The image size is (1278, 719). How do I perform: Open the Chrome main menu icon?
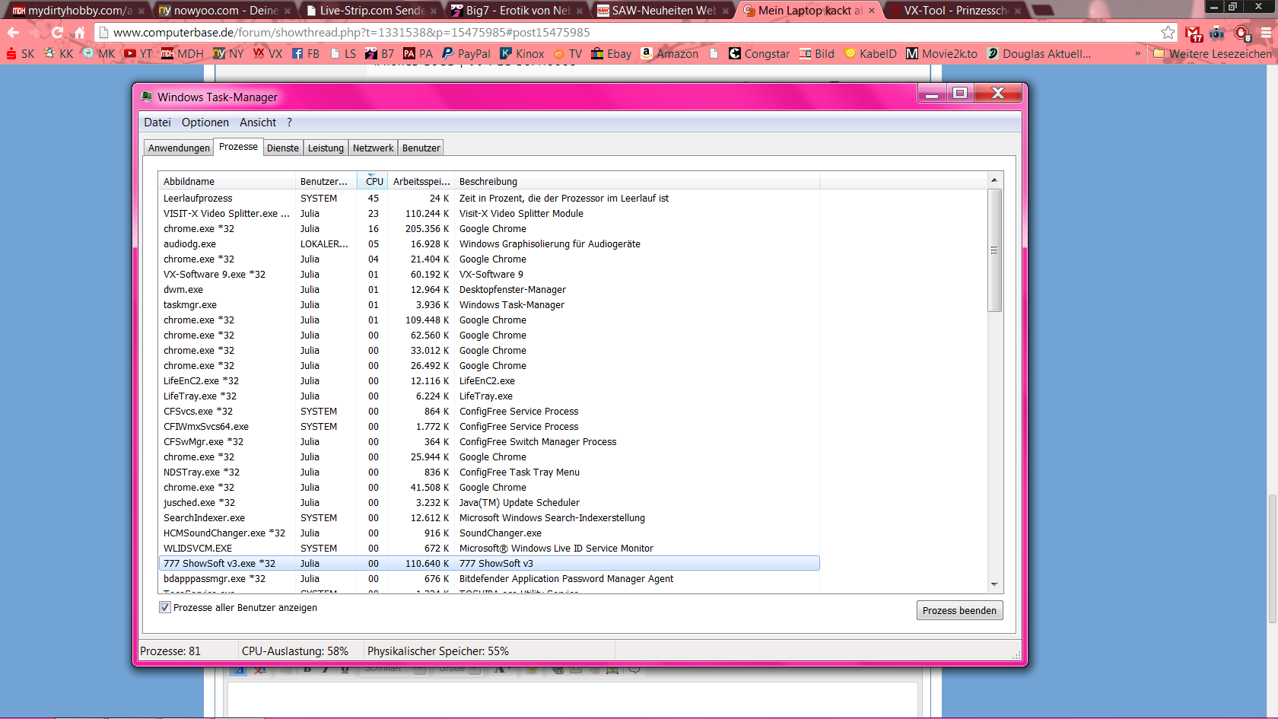coord(1266,33)
